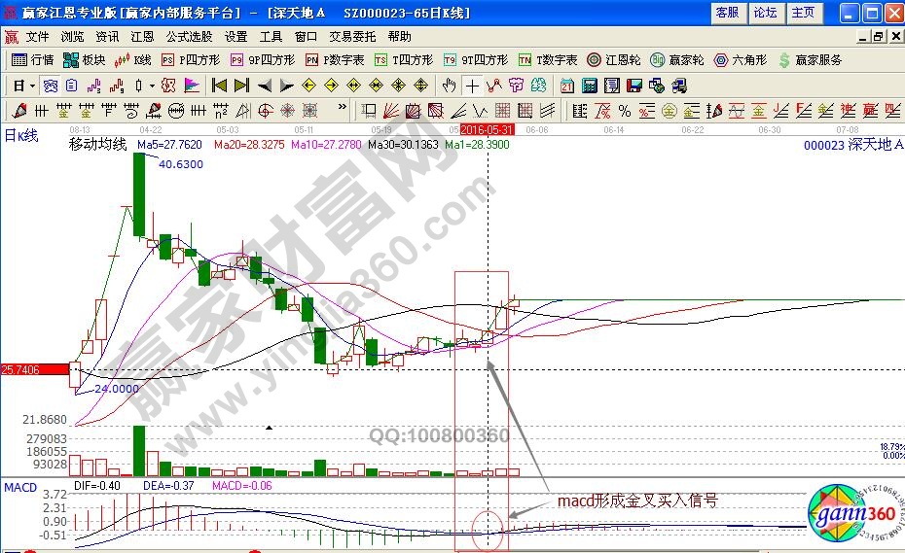Click the 论坛 forum button
This screenshot has height=553, width=905.
pyautogui.click(x=765, y=13)
